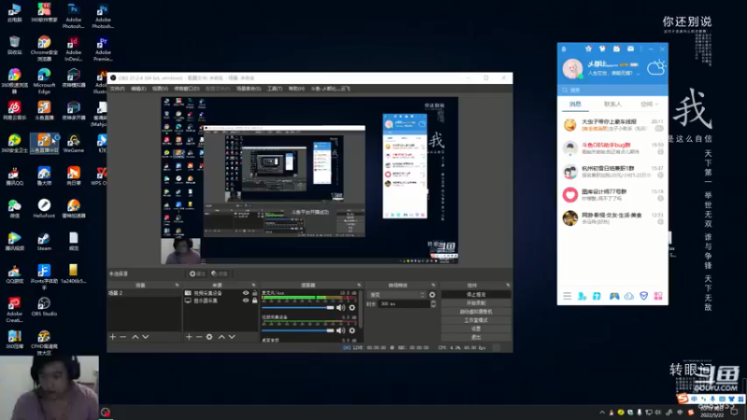747x420 pixels.
Task: Click the 麦克风/Aux volume slider
Action: (298, 308)
